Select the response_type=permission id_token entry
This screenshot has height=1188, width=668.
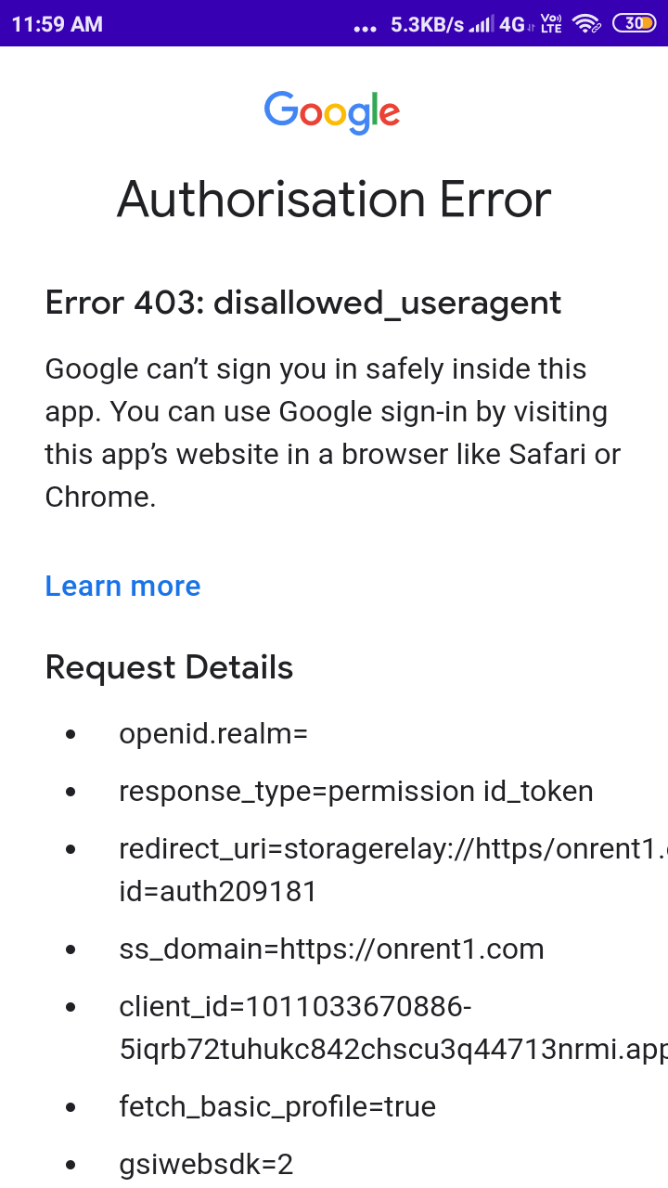tap(355, 791)
